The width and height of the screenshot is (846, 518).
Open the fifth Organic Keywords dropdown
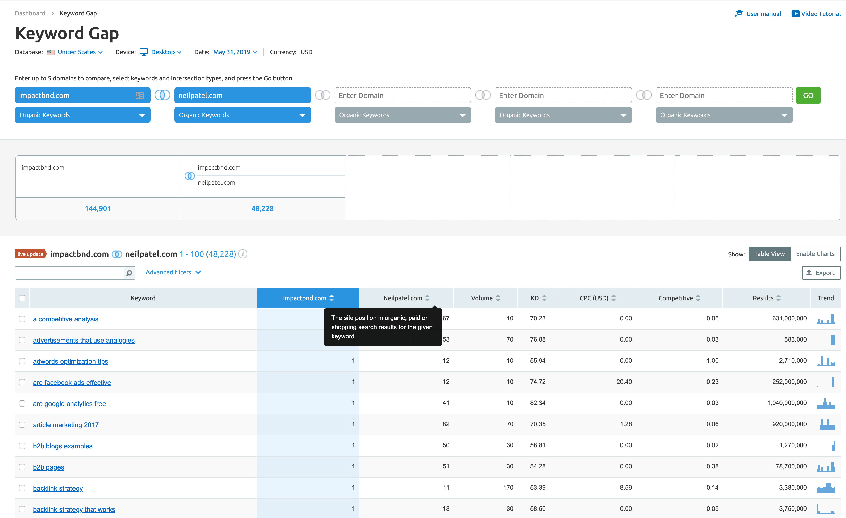724,115
